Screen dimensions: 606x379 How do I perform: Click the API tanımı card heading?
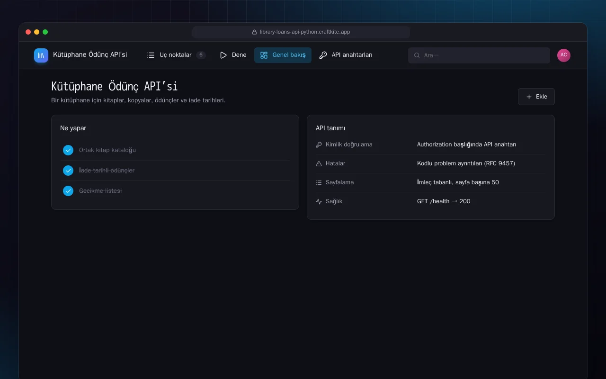click(330, 128)
